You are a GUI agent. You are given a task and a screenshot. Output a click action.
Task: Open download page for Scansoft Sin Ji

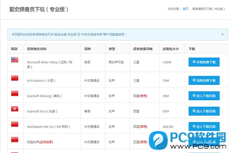pyautogui.click(x=204, y=111)
